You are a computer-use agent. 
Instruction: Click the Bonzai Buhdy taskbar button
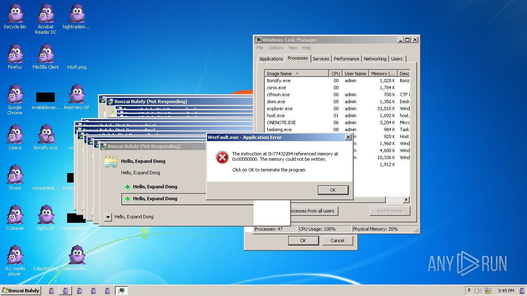(x=21, y=291)
